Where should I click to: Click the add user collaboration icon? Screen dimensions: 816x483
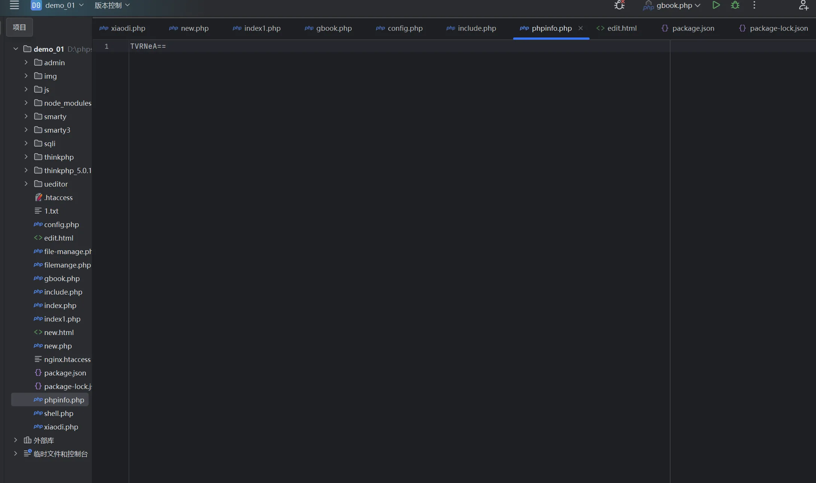tap(803, 5)
